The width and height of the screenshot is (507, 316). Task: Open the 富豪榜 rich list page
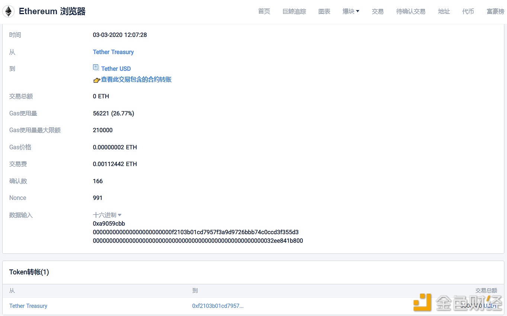click(495, 12)
